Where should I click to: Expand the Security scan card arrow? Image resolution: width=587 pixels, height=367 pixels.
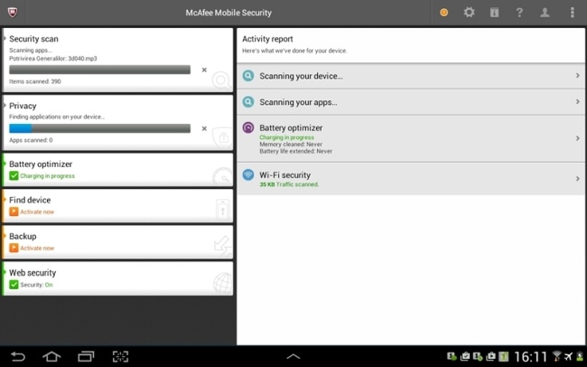point(5,38)
